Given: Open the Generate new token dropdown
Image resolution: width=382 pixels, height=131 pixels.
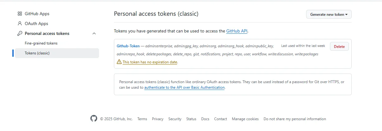Looking at the screenshot, I should tap(329, 14).
